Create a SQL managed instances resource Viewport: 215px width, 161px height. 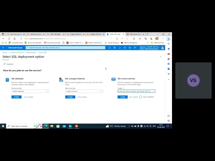click(70, 97)
